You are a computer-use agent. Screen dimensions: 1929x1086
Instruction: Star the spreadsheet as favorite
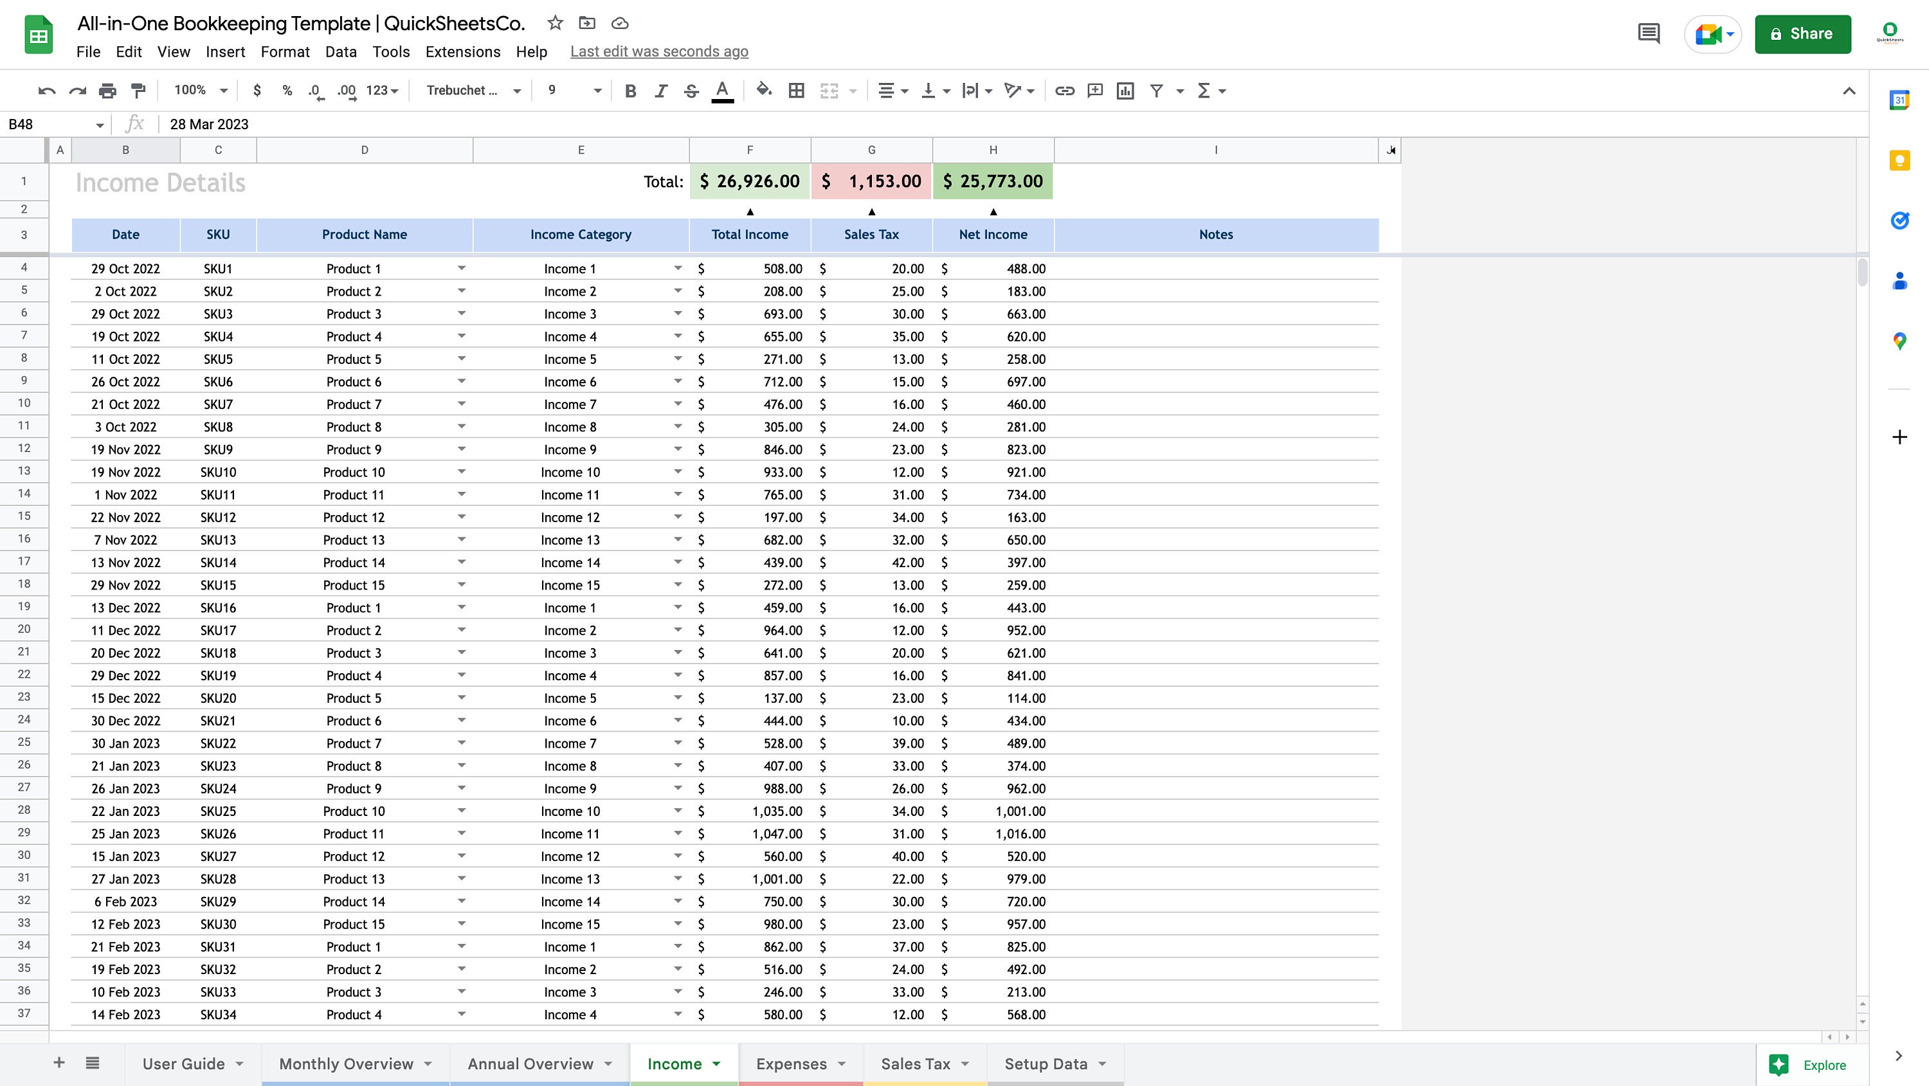click(x=555, y=23)
